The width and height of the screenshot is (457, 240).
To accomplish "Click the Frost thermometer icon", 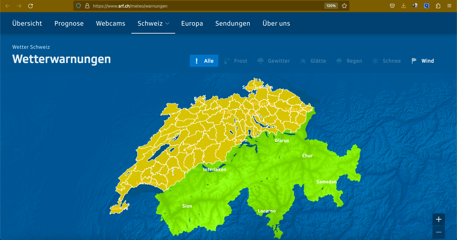I will click(227, 61).
